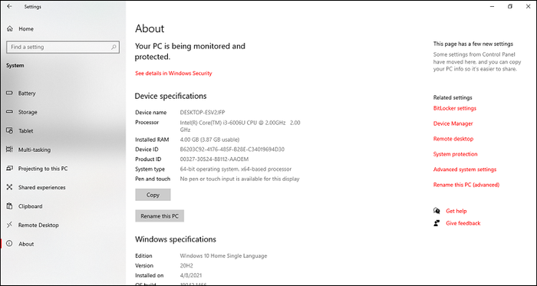Select the Multi-tasking icon

[x=9, y=150]
